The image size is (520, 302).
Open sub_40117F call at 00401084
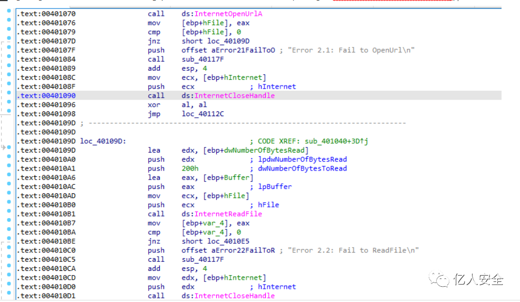point(203,60)
